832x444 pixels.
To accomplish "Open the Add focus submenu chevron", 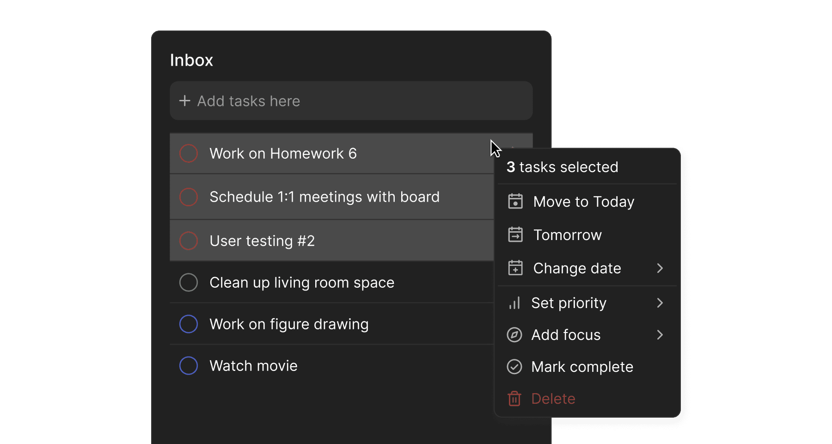I will point(660,335).
